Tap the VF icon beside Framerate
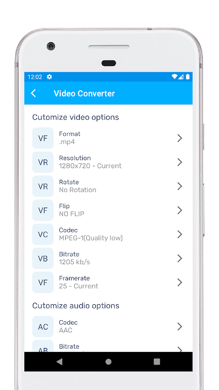219x390 pixels. [x=43, y=282]
